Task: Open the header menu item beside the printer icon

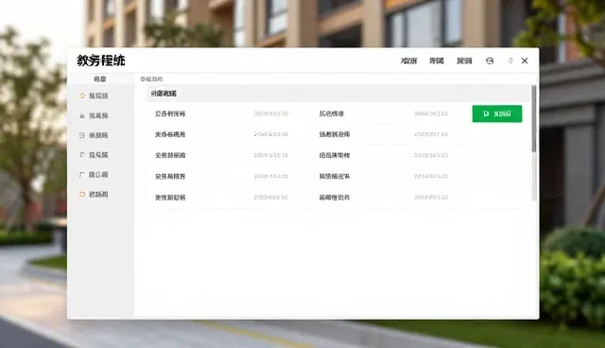Action: tap(464, 61)
